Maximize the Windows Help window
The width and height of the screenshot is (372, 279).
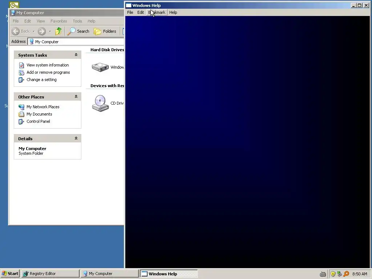pyautogui.click(x=359, y=5)
